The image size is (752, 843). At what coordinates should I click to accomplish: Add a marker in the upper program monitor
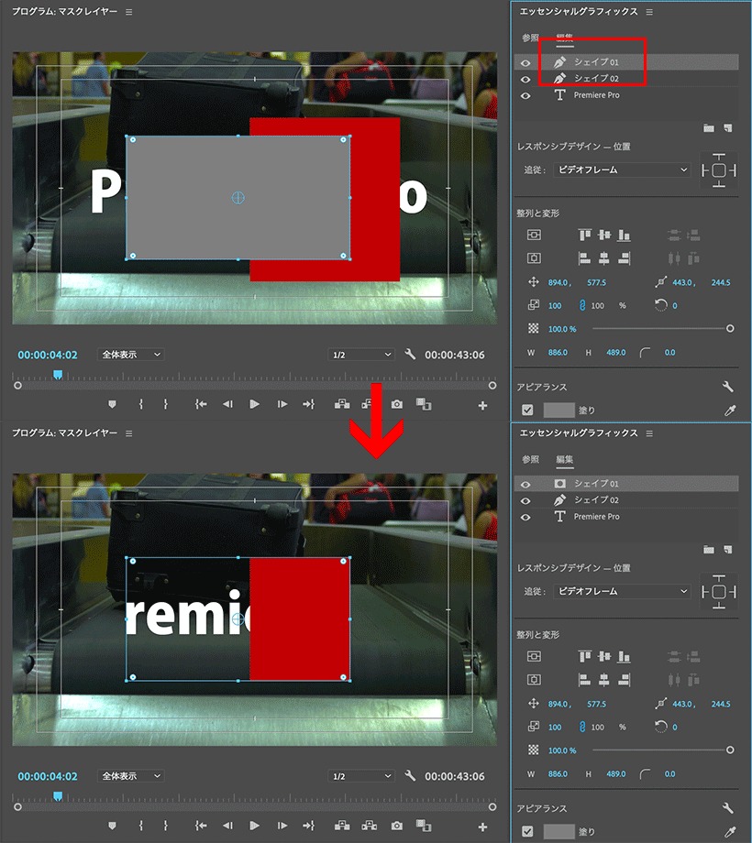112,404
